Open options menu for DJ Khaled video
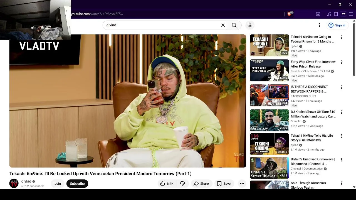The height and width of the screenshot is (200, 356). point(341,112)
